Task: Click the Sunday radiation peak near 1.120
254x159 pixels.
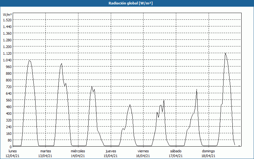Action: pyautogui.click(x=225, y=53)
